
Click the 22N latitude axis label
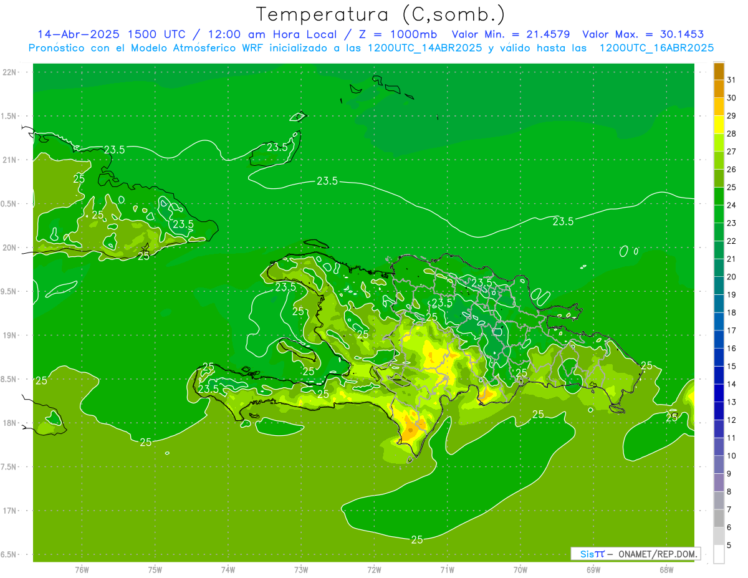pyautogui.click(x=10, y=72)
